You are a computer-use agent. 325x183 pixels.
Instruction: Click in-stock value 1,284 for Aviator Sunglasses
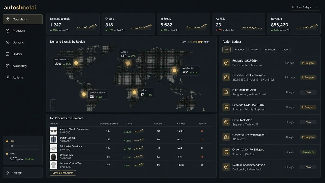click(180, 131)
